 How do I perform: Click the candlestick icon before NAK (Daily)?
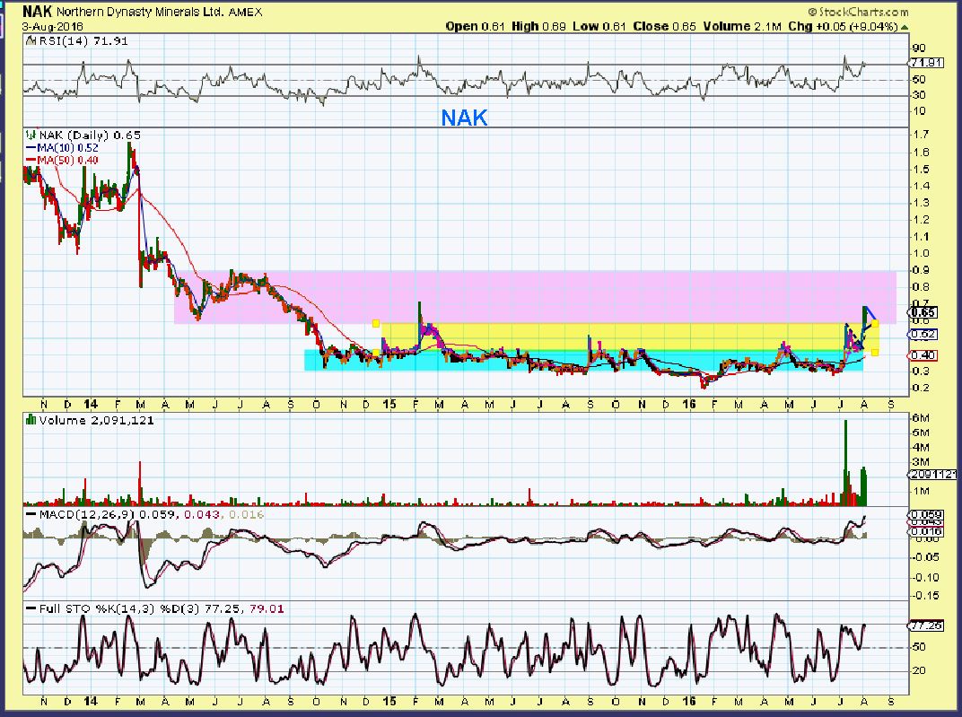coord(31,134)
